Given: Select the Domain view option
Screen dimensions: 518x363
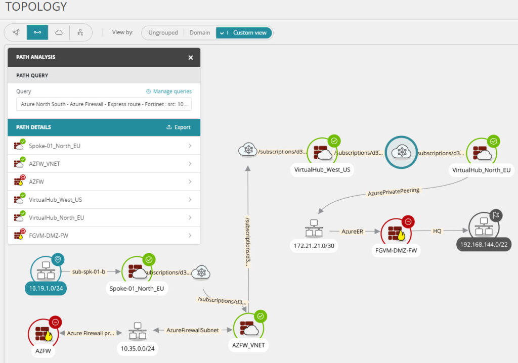Looking at the screenshot, I should click(x=199, y=33).
